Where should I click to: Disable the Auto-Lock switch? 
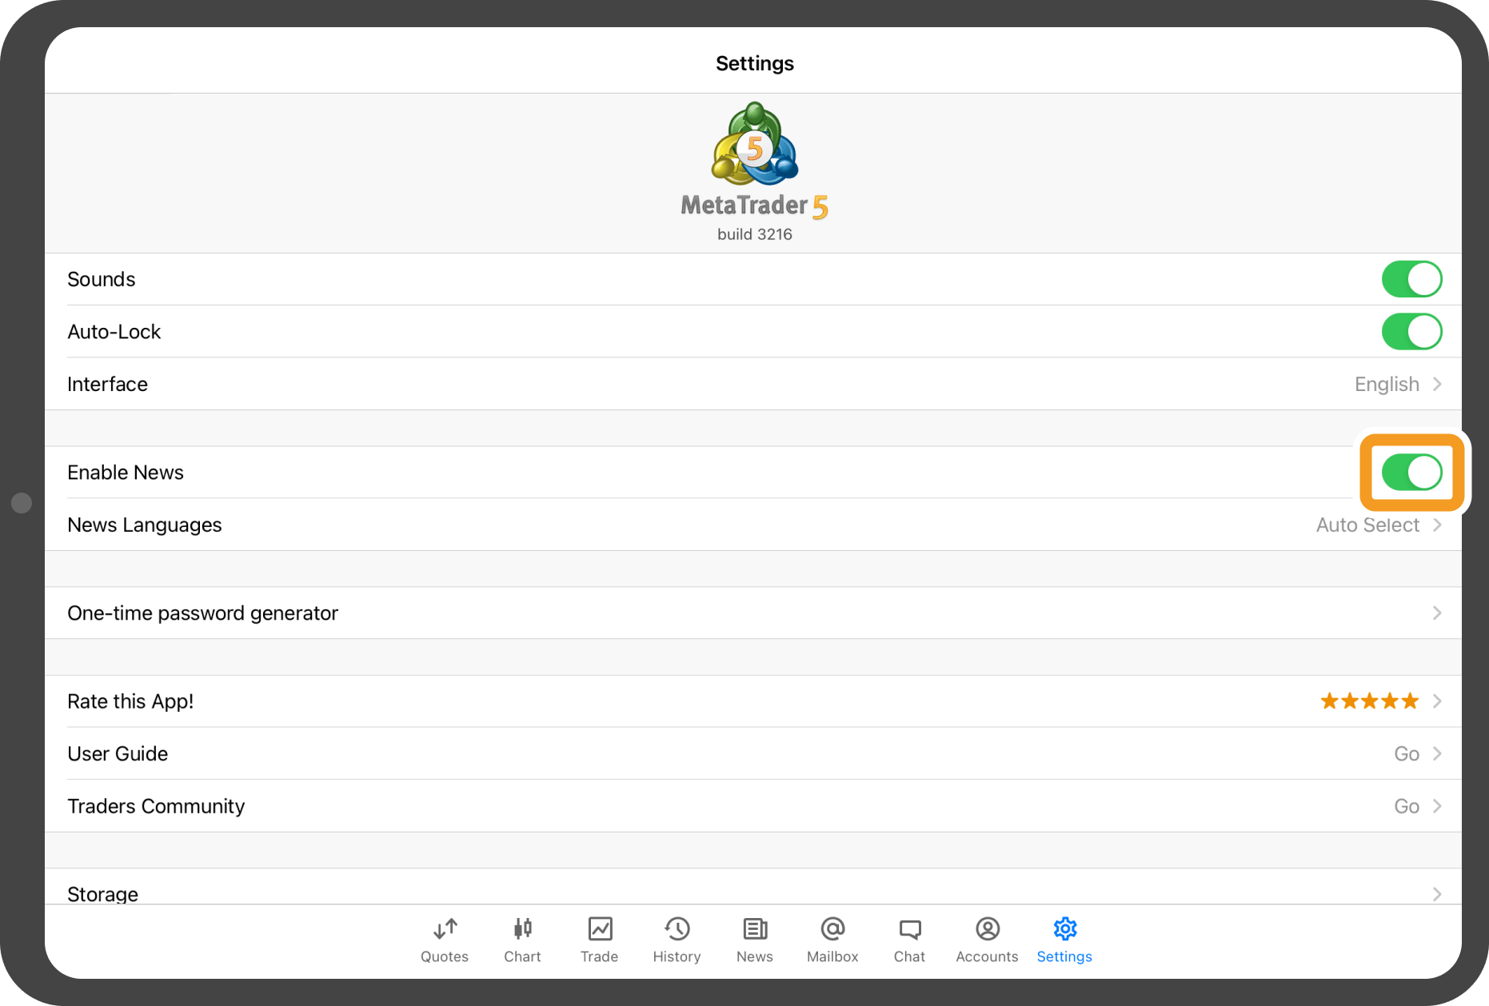point(1411,332)
